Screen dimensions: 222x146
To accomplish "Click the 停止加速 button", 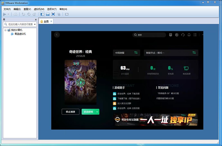I will click(71, 112).
